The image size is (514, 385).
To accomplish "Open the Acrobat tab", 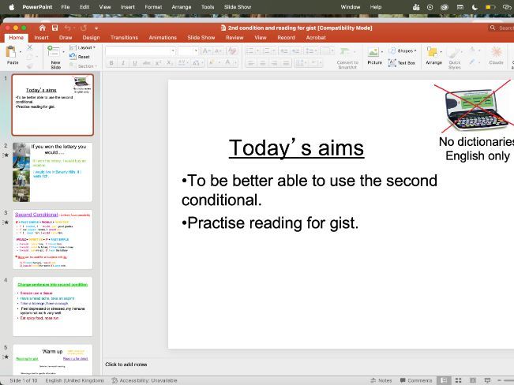I will [x=316, y=38].
